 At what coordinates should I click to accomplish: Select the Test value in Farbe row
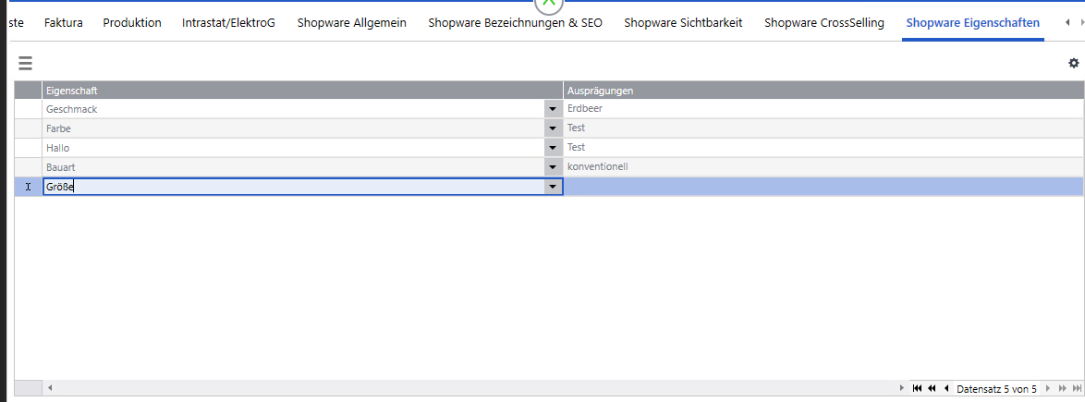[823, 128]
